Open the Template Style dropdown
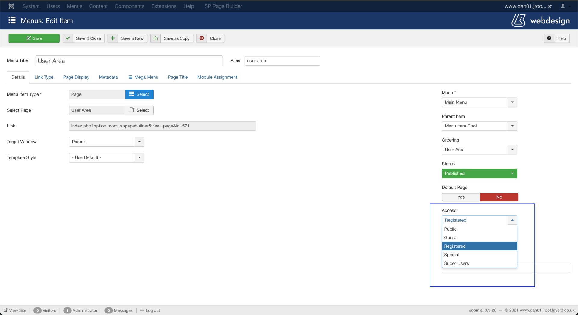 pos(107,157)
